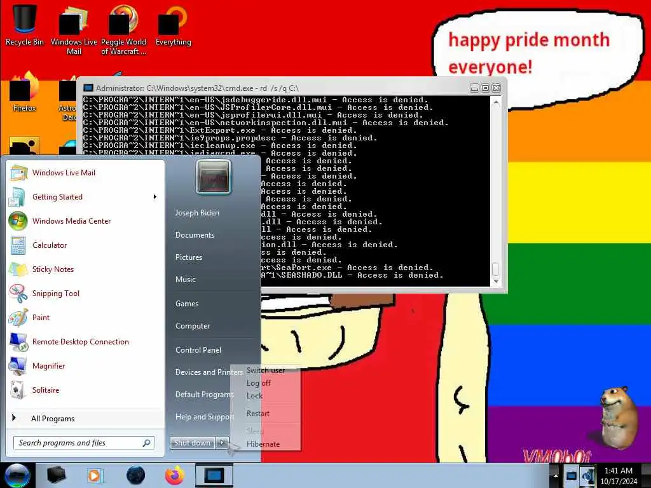Click the speaker volume tray icon

588,476
